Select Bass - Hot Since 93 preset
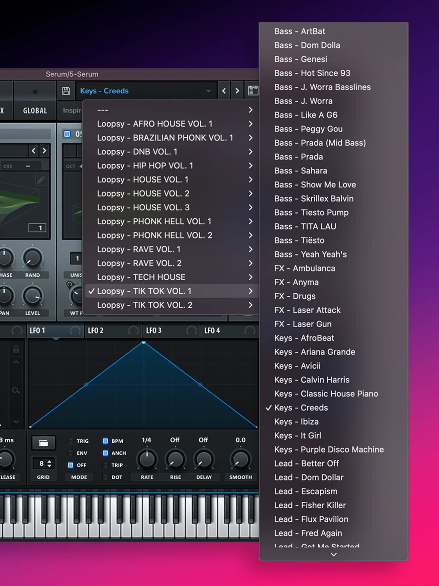439x586 pixels. [x=333, y=73]
